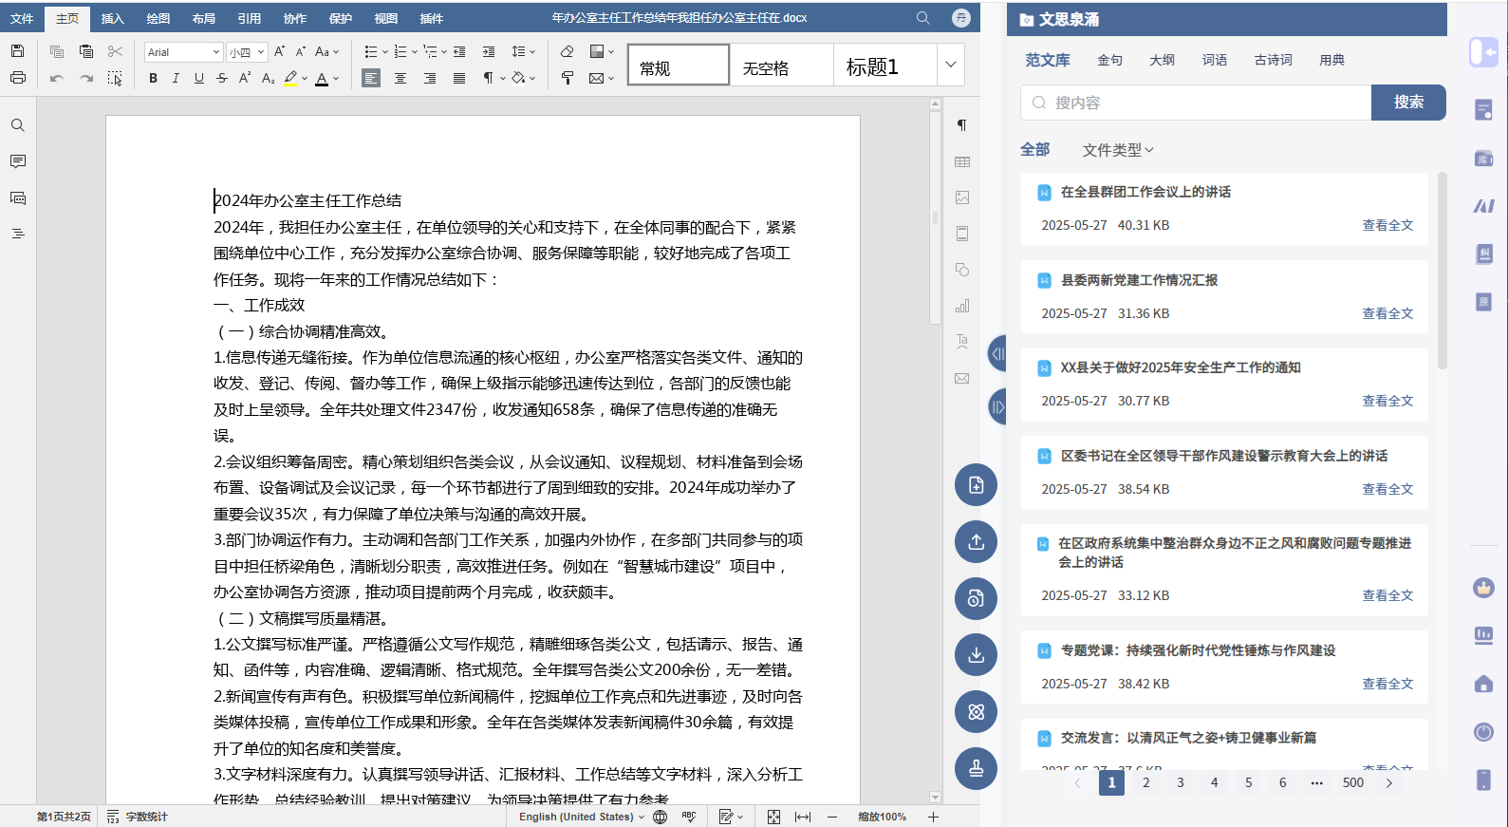Image resolution: width=1508 pixels, height=827 pixels.
Task: Decrease font size with the smaller A icon
Action: tap(301, 51)
